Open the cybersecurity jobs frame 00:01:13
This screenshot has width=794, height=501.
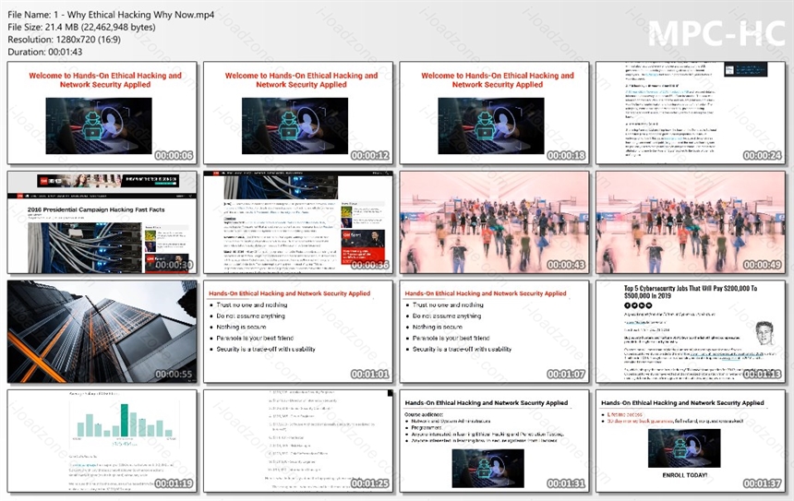coord(691,331)
